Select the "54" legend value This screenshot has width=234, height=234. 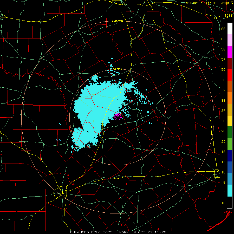click(223, 59)
